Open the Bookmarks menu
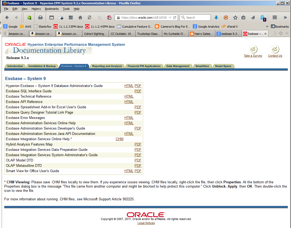Image resolution: width=291 pixels, height=228 pixels. pyautogui.click(x=52, y=9)
